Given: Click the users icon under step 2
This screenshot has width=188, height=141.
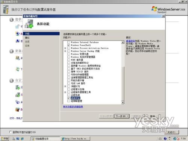Looking at the screenshot, I should click(18, 58).
